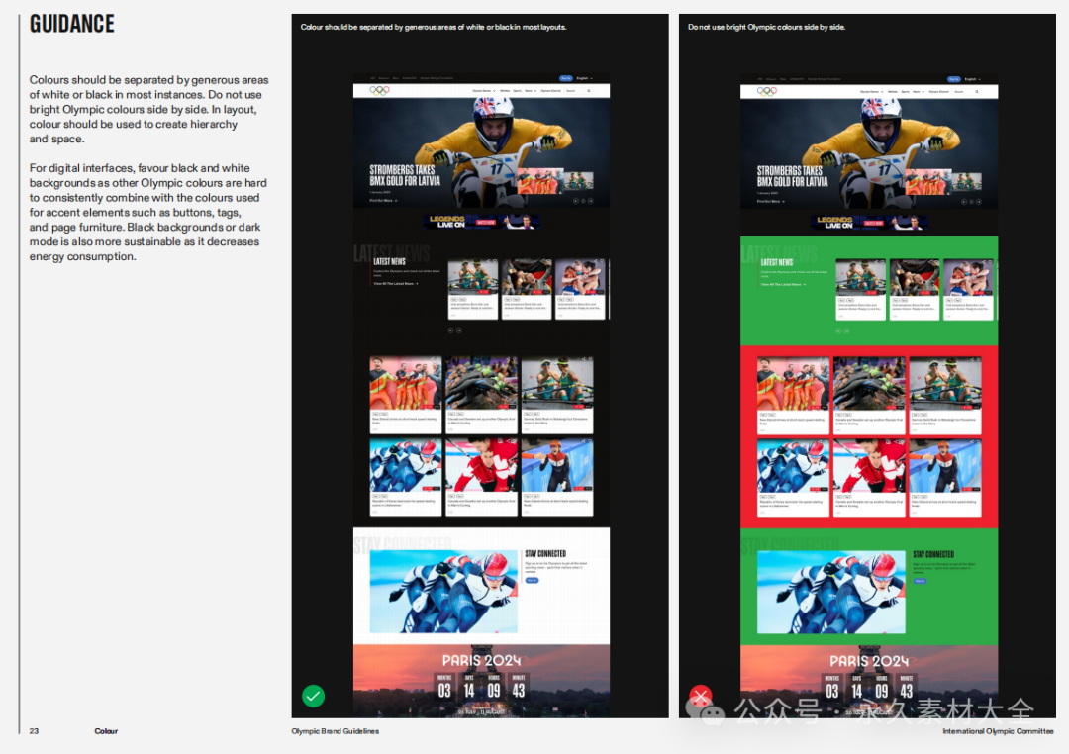Click rowing news card in left mockup Latest News
The image size is (1069, 754).
[x=473, y=289]
